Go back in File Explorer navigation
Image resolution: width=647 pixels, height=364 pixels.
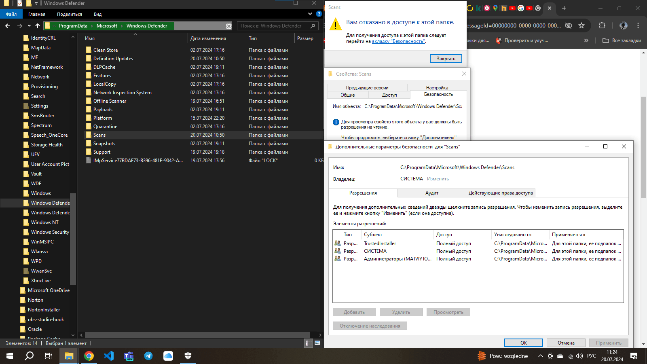pos(8,26)
